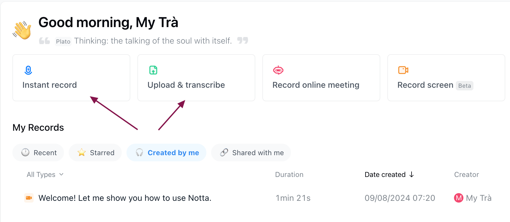Start Record online meeting
This screenshot has width=510, height=222.
(x=321, y=78)
